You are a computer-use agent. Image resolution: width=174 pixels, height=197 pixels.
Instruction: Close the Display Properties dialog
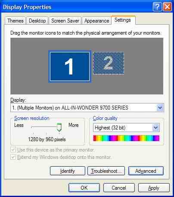tap(167, 6)
